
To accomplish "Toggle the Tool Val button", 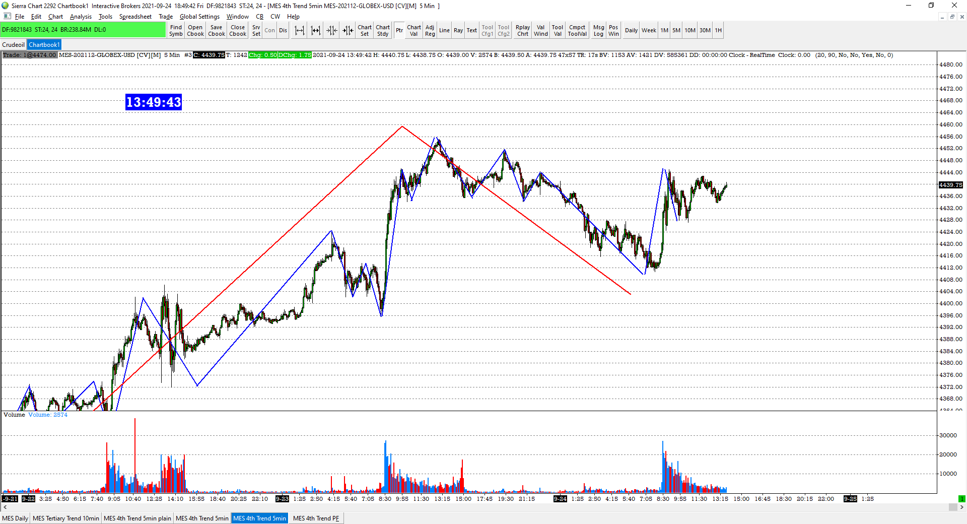I will (x=558, y=31).
